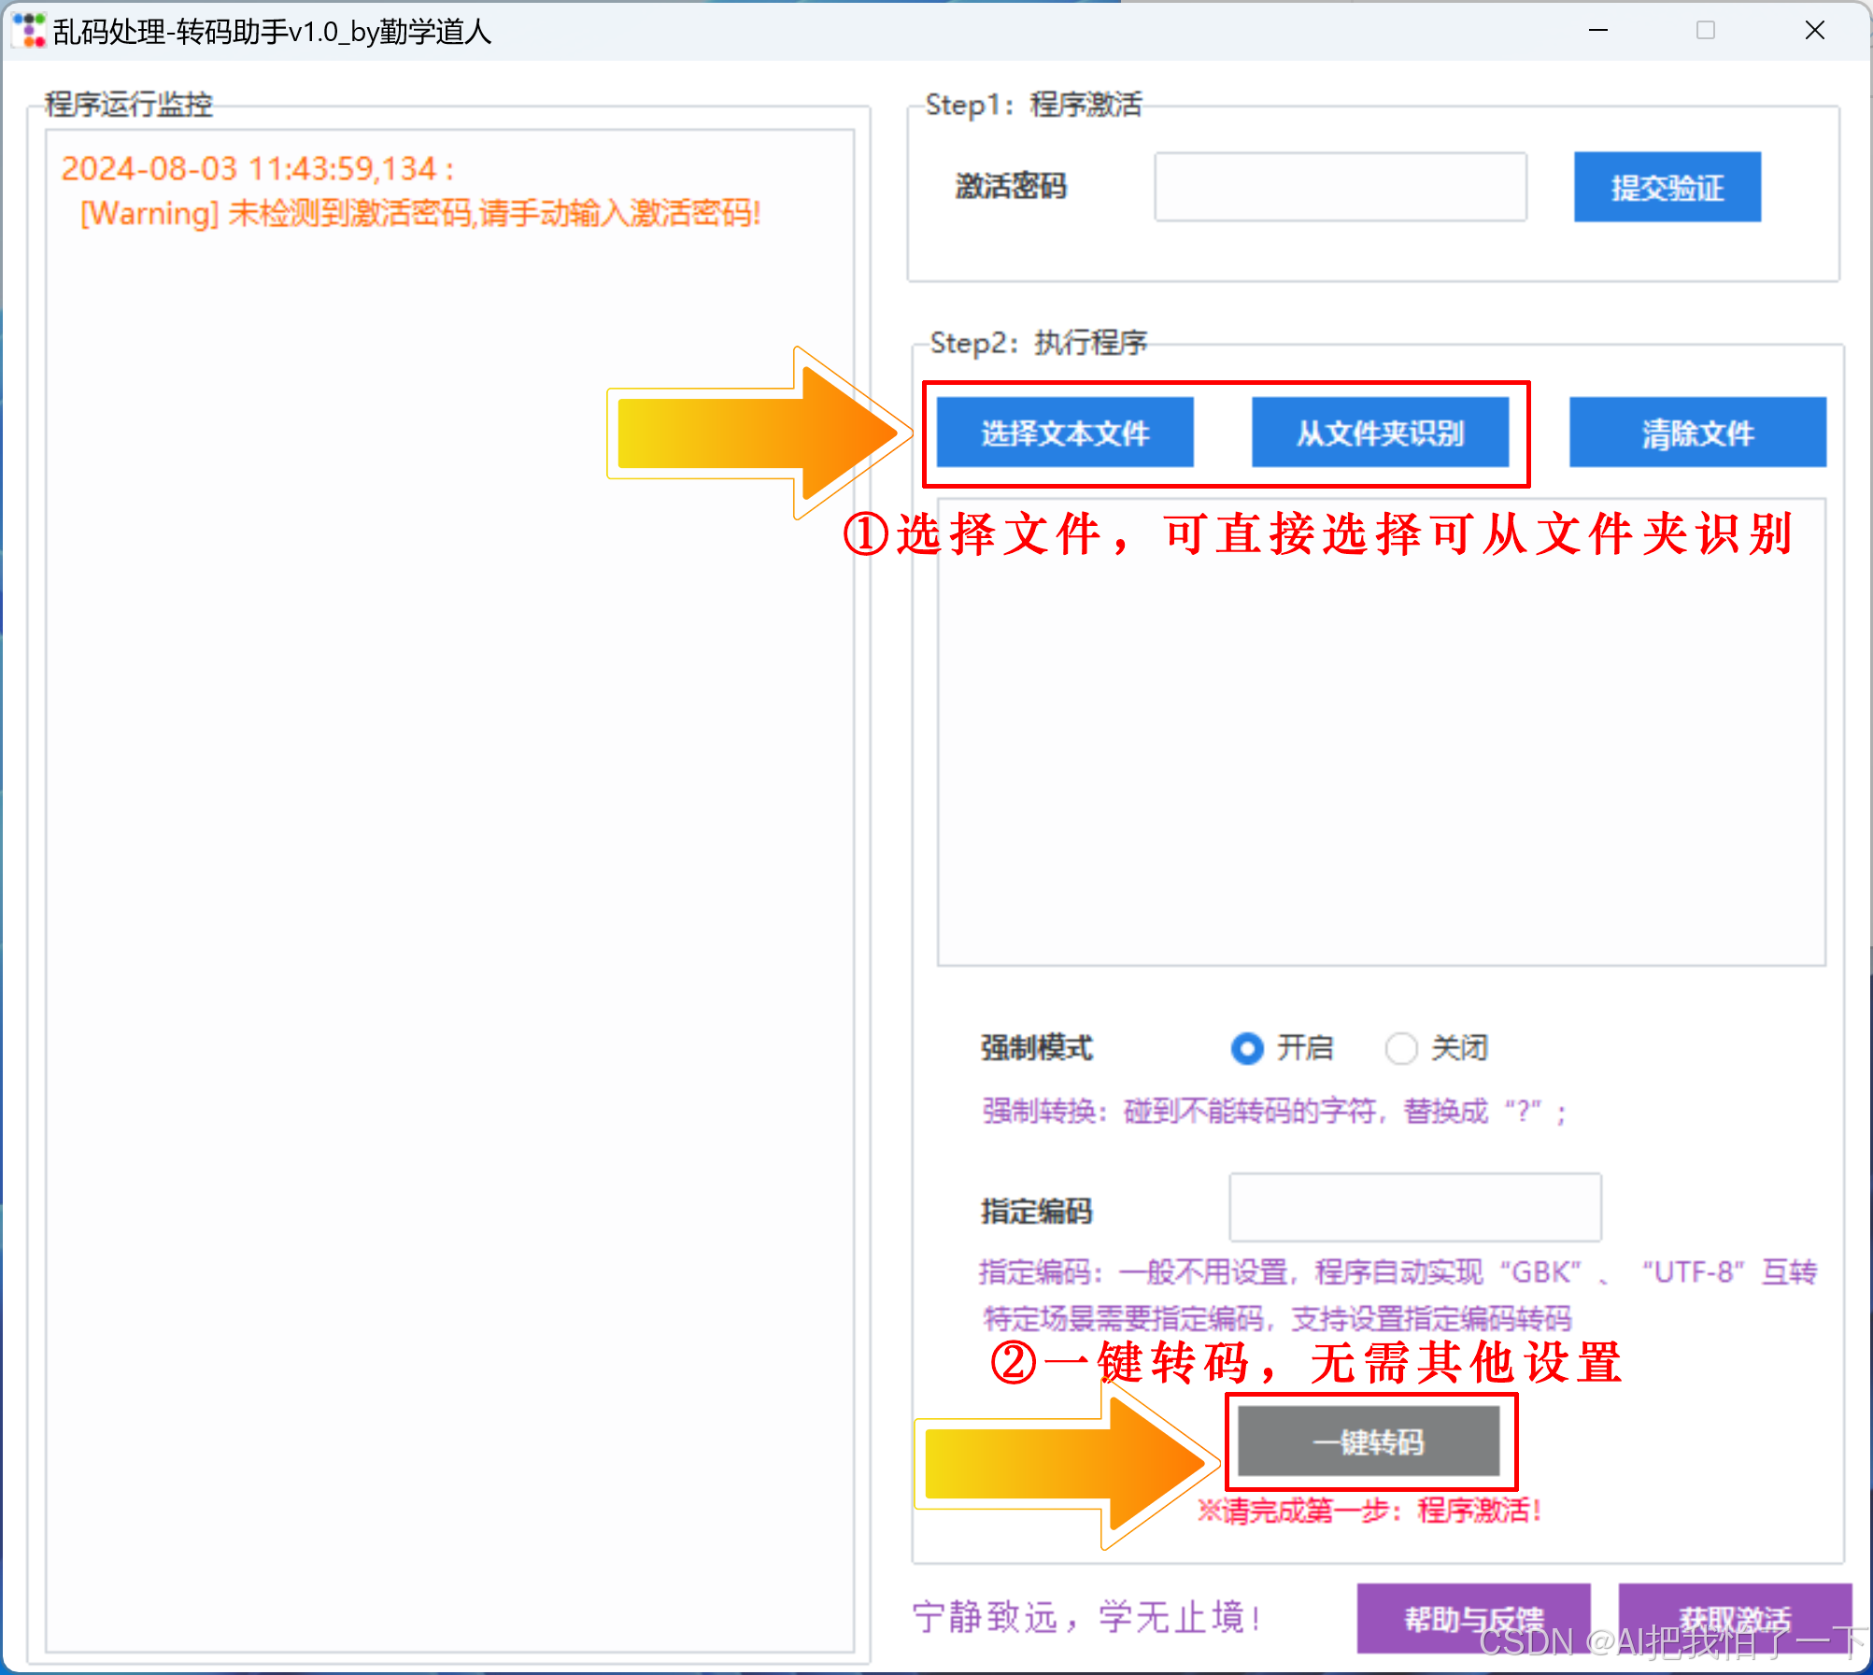
Task: Click 从文件夹识别 button
Action: point(1380,433)
